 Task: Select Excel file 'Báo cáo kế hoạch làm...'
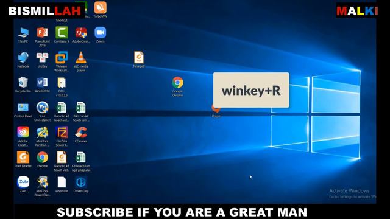tap(81, 108)
